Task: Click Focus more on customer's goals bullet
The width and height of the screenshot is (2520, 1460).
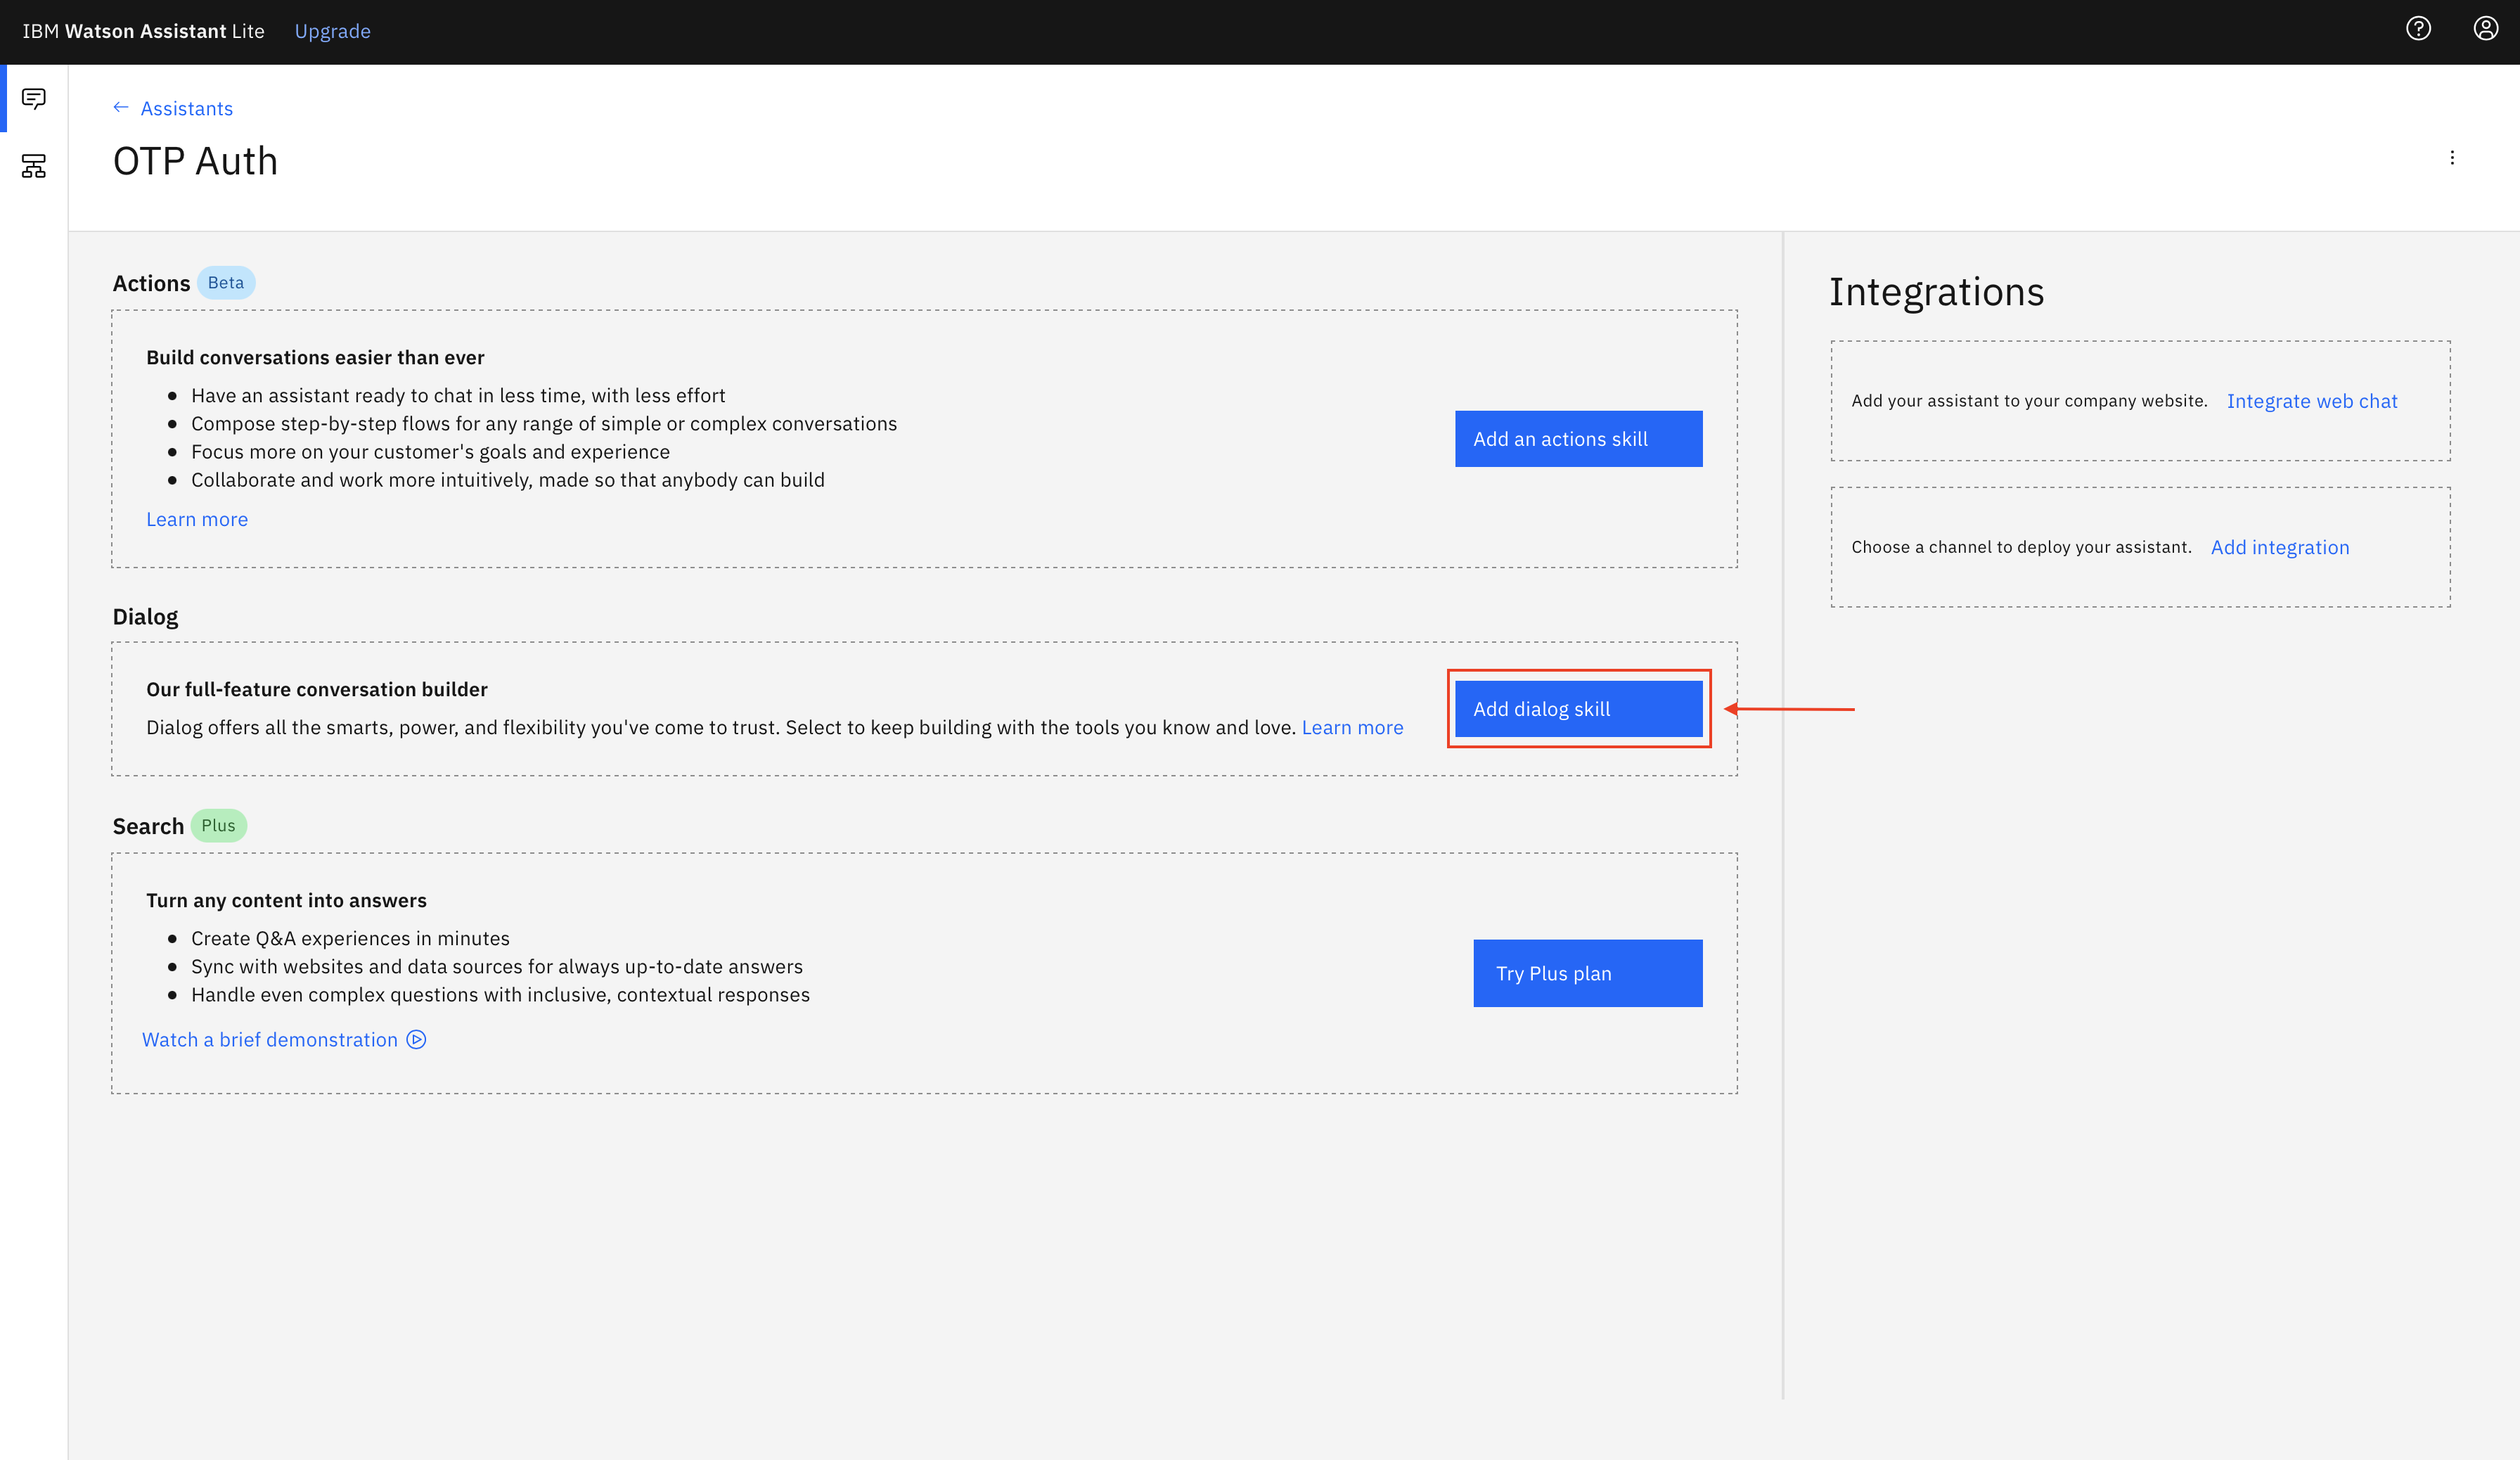Action: [x=430, y=452]
